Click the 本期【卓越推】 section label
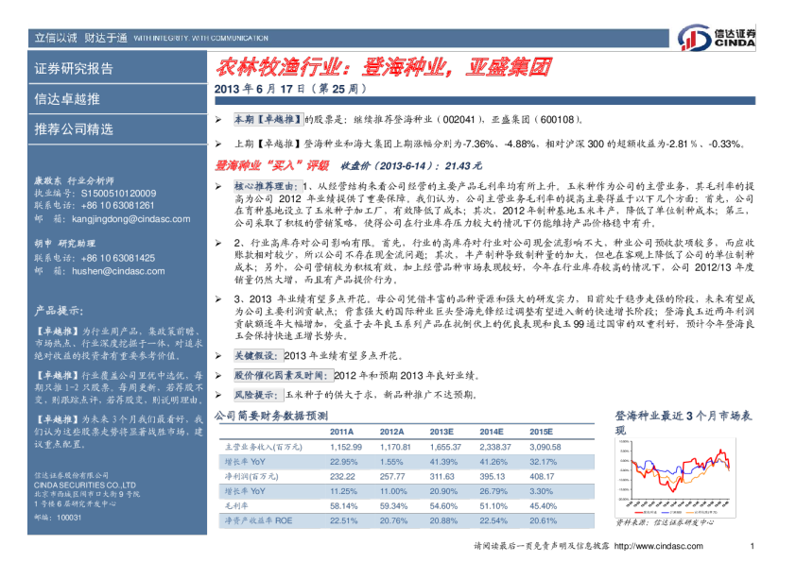The width and height of the screenshot is (796, 562). [x=268, y=120]
